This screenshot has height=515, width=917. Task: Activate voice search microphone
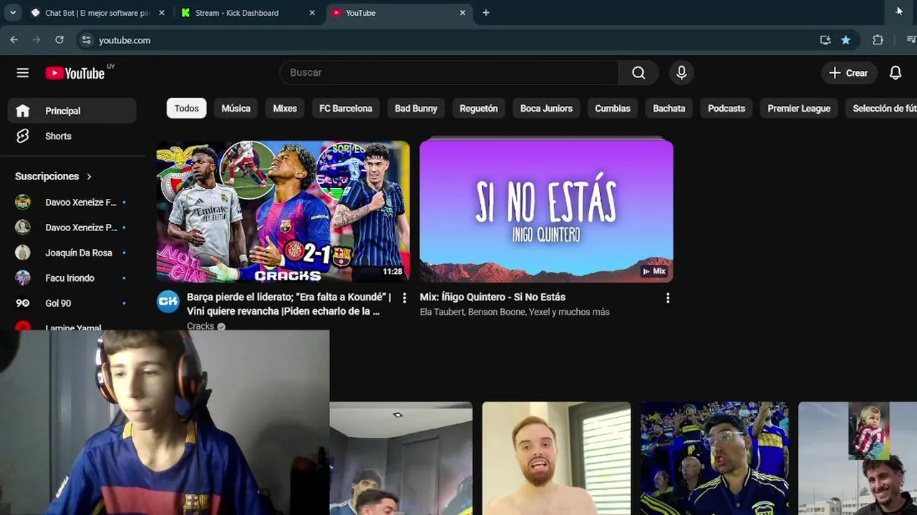pyautogui.click(x=681, y=73)
